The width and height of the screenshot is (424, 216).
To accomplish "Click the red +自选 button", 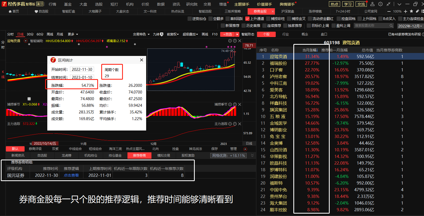I will point(227,34).
